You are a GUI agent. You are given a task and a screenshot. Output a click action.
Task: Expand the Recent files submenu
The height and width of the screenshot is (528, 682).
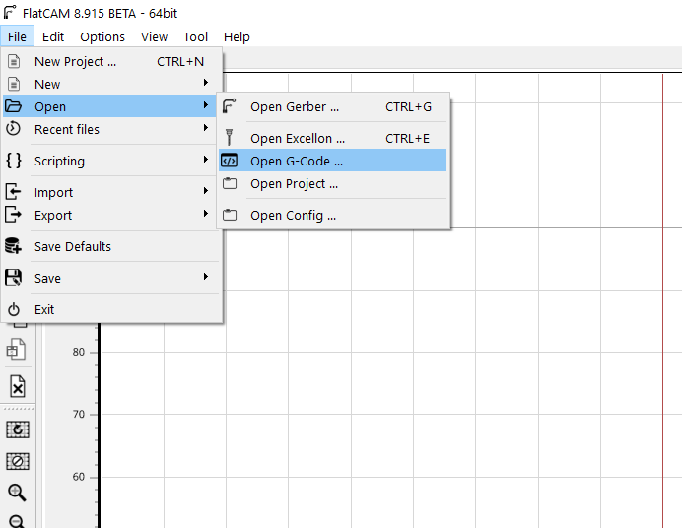click(110, 129)
